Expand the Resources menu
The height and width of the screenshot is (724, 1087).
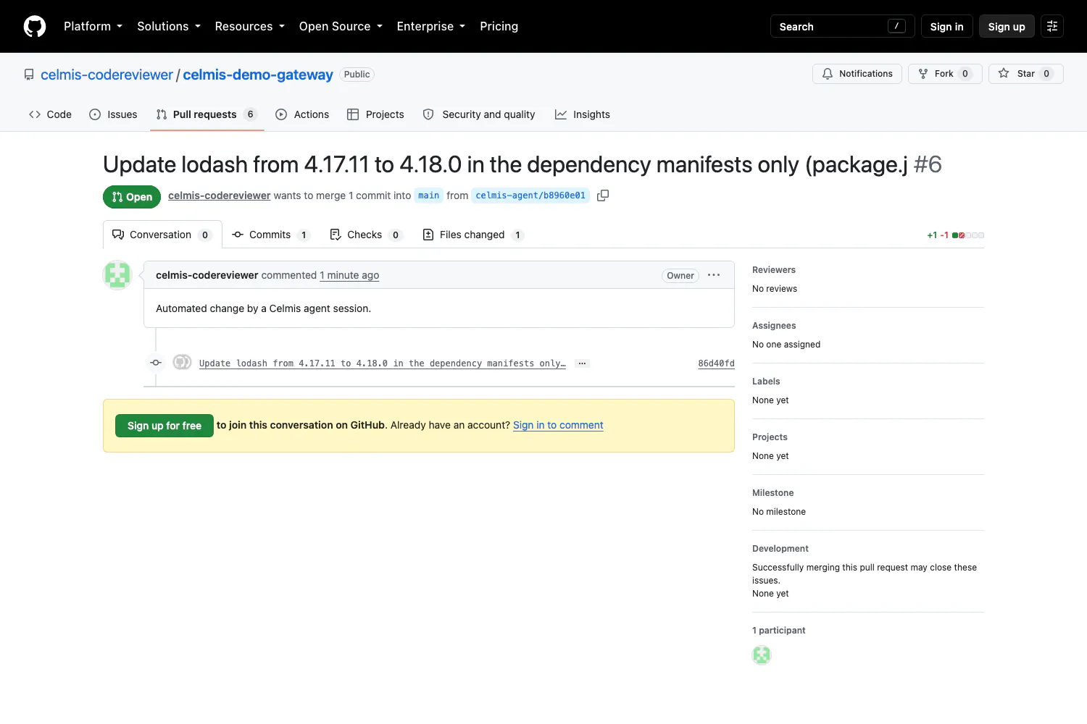pos(249,26)
